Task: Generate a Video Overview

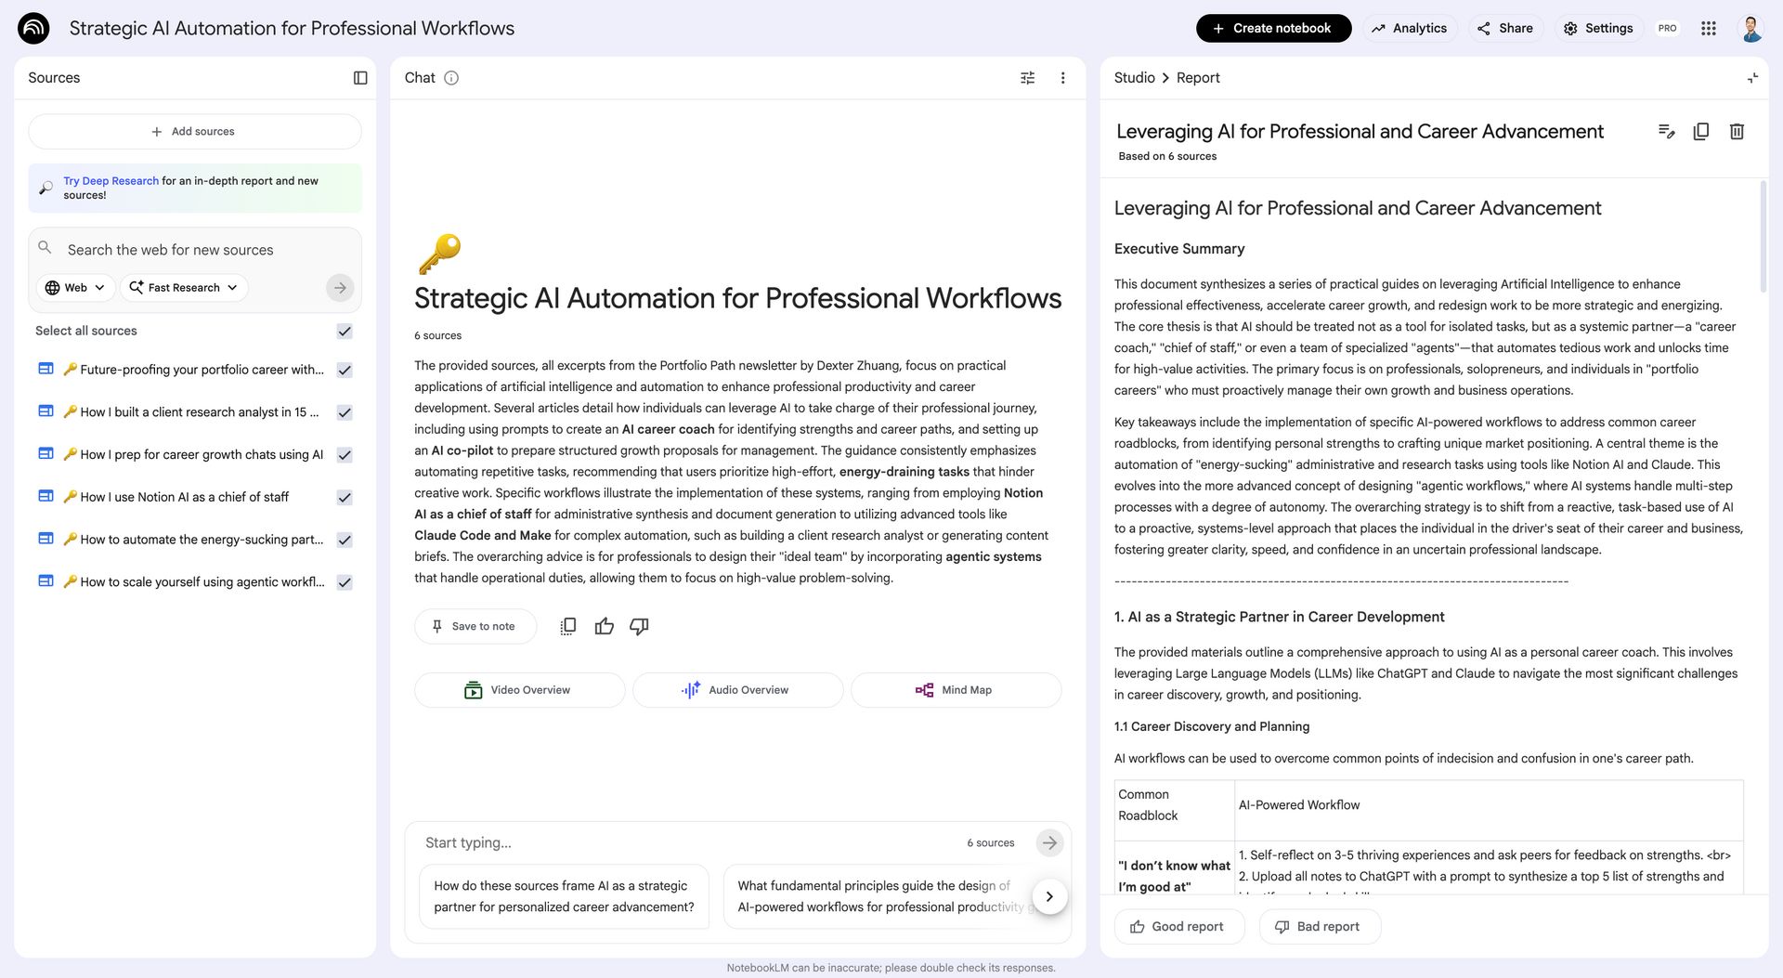Action: click(x=519, y=690)
